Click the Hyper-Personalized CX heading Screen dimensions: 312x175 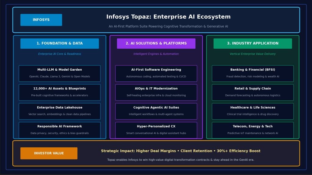(156, 126)
